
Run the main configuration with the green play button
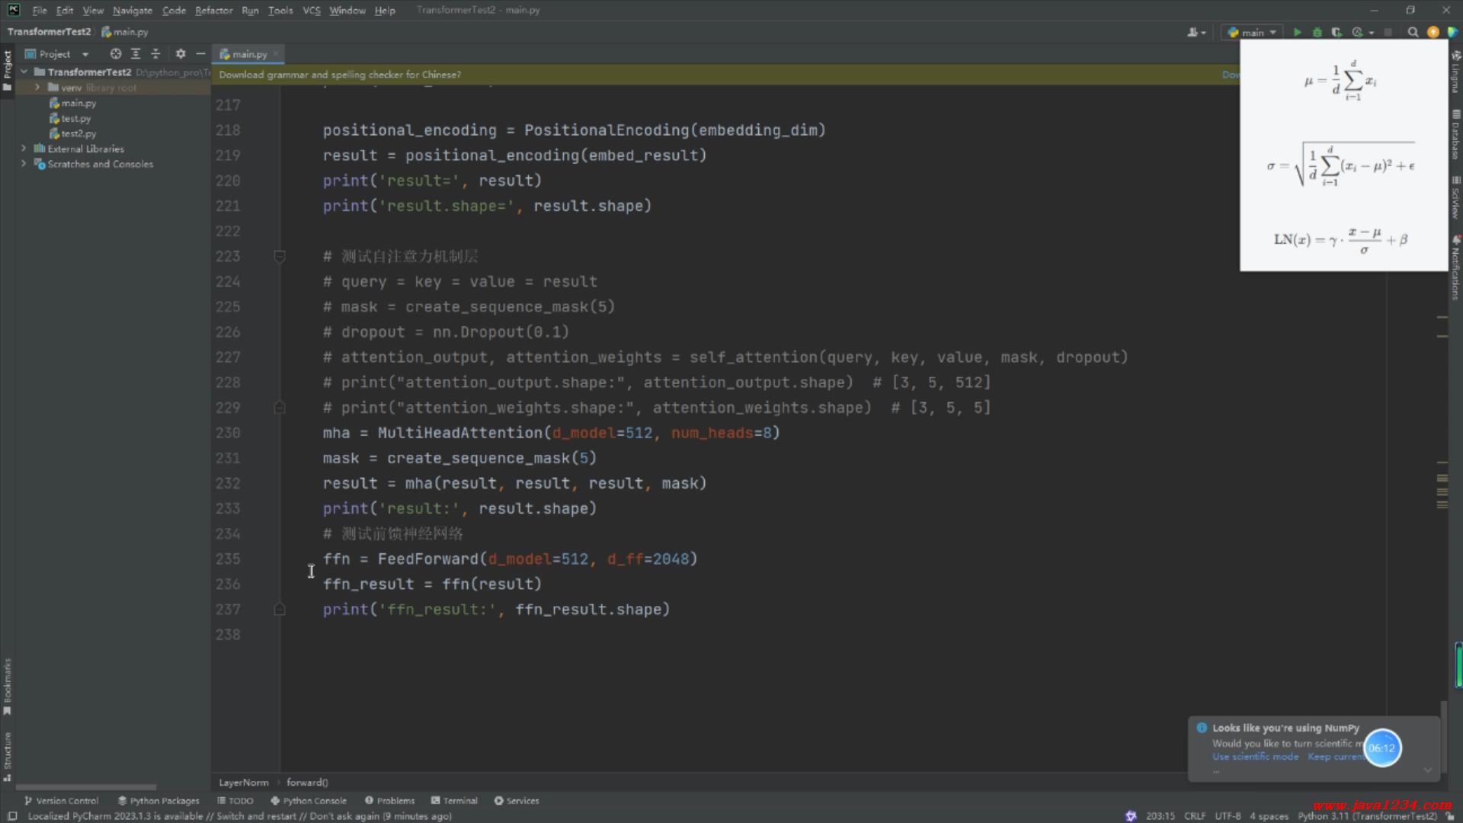(1298, 32)
